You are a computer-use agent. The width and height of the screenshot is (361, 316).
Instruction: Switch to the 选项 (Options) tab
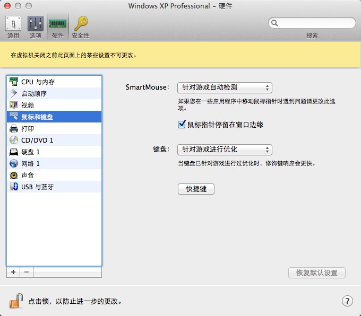pyautogui.click(x=35, y=27)
